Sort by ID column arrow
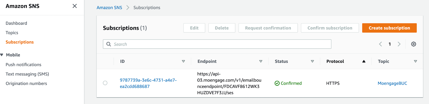 (183, 61)
